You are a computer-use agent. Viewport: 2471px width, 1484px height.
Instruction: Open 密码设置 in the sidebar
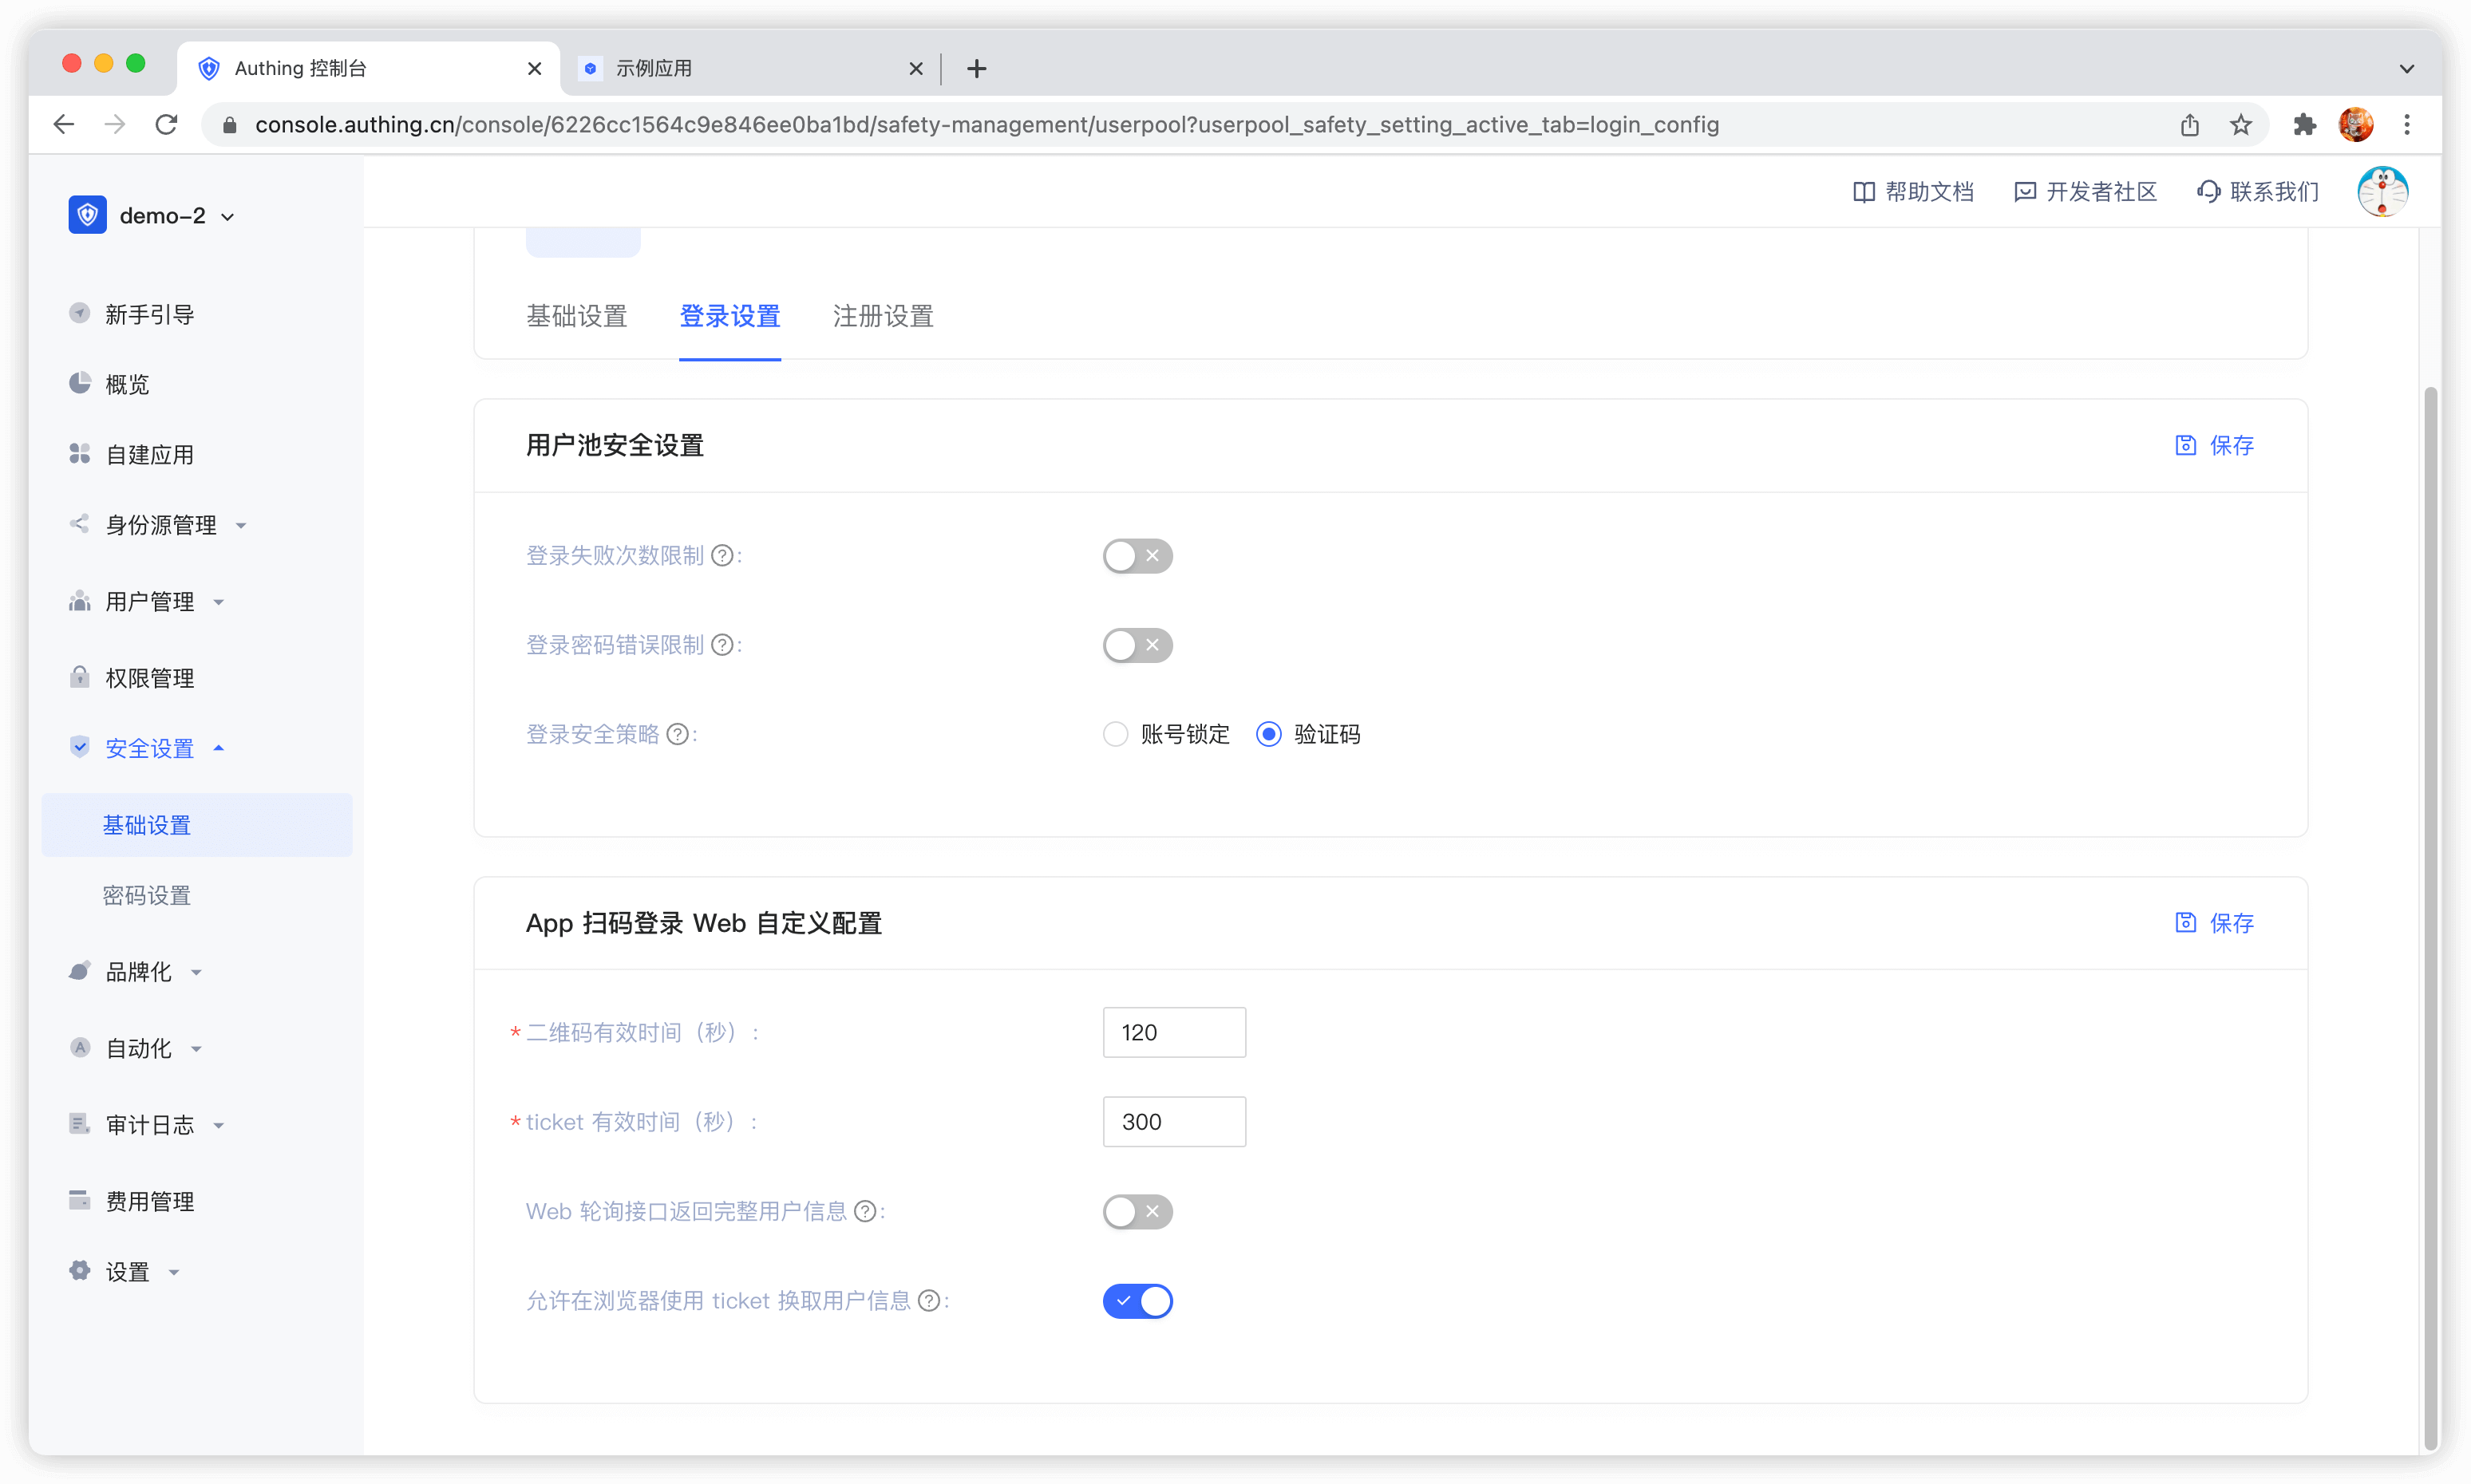pyautogui.click(x=146, y=895)
